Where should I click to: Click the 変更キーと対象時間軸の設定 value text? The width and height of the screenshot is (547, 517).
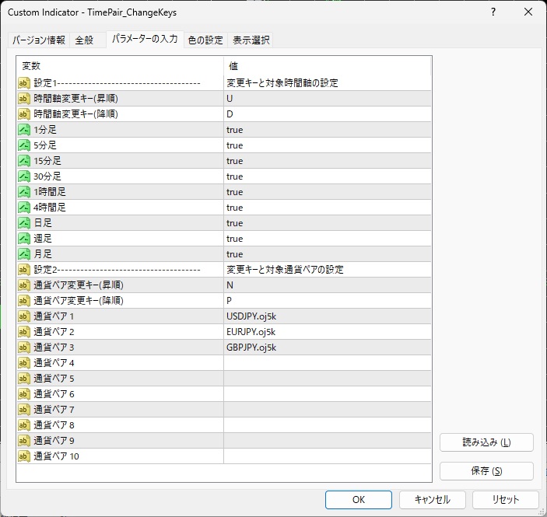click(x=282, y=83)
